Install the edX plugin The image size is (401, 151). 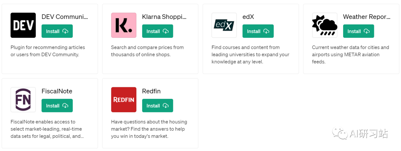pos(258,31)
